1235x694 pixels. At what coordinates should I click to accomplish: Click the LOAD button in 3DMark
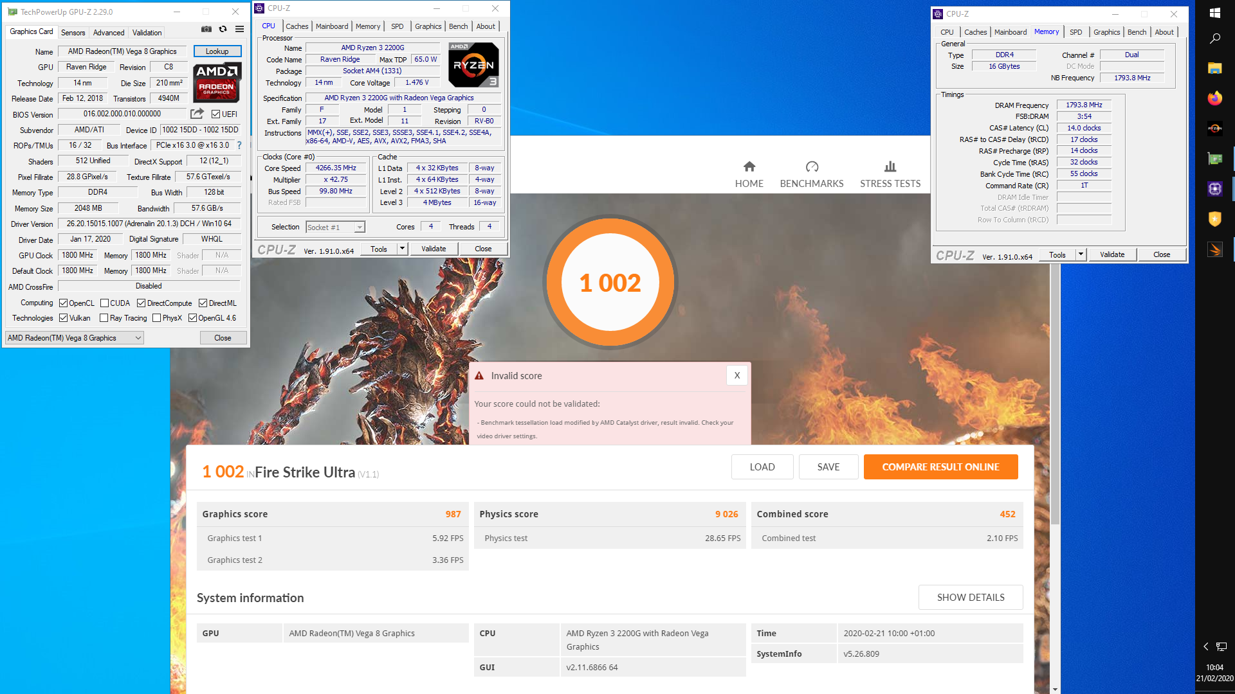(762, 467)
